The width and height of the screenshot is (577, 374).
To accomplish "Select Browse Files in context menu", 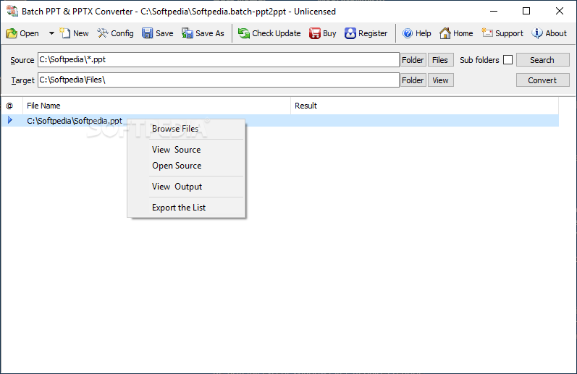I will point(186,129).
